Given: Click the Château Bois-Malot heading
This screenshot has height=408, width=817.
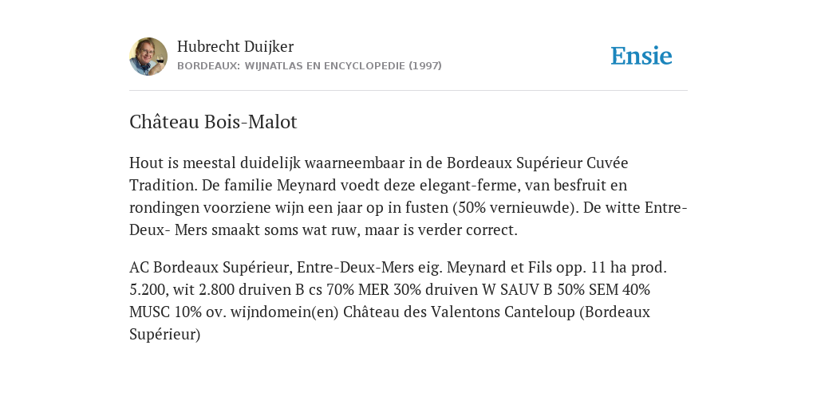Looking at the screenshot, I should tap(213, 122).
